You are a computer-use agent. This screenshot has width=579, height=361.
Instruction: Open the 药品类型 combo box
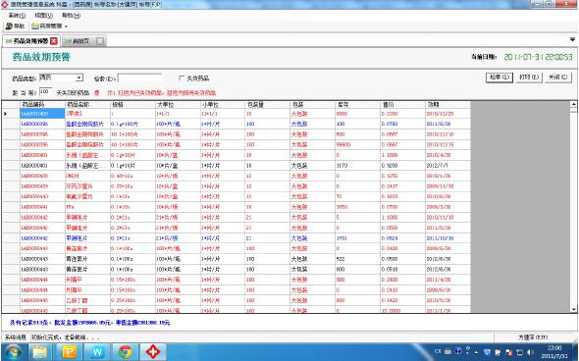(61, 77)
